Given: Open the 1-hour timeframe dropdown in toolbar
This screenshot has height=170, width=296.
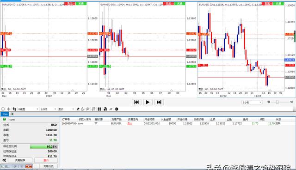Looking at the screenshot, I should coord(48,109).
